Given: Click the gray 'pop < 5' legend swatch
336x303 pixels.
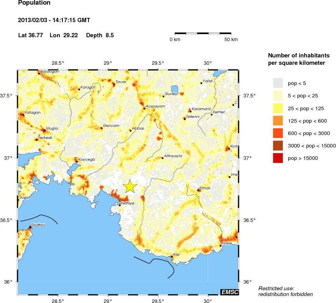Looking at the screenshot, I should 278,83.
